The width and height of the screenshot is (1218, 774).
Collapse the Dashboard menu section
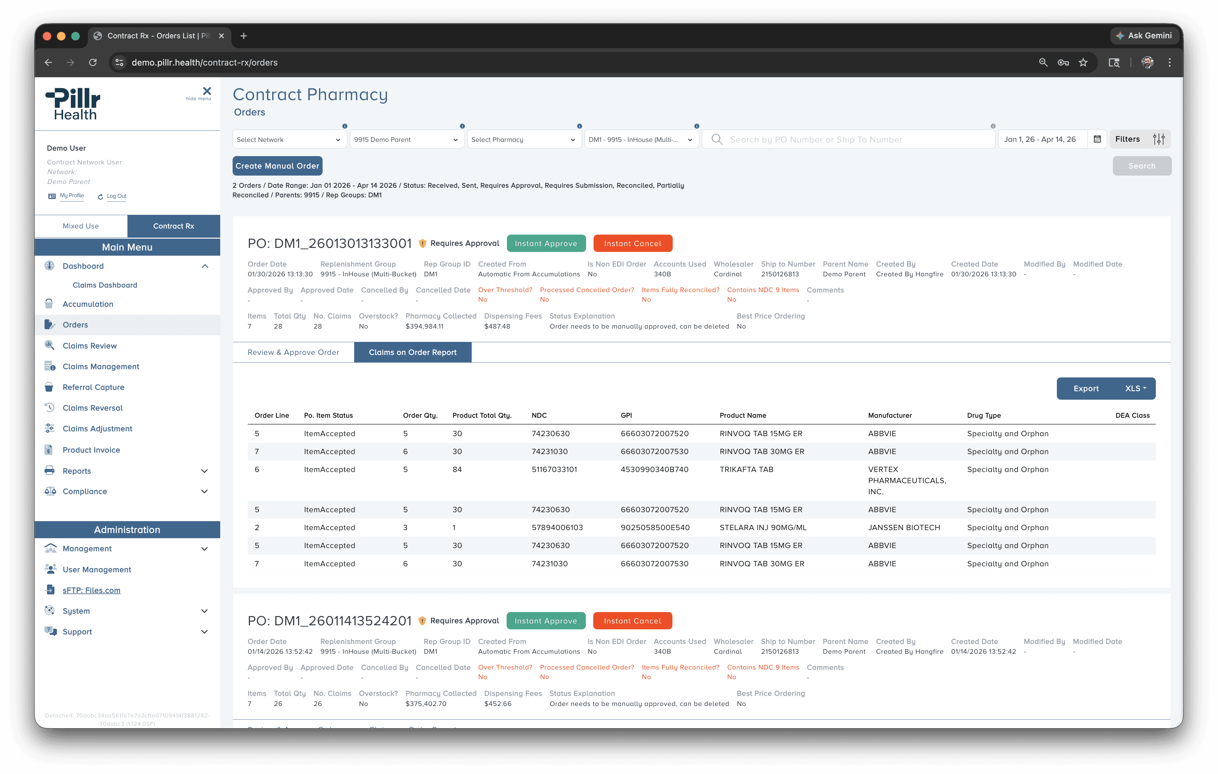[205, 266]
